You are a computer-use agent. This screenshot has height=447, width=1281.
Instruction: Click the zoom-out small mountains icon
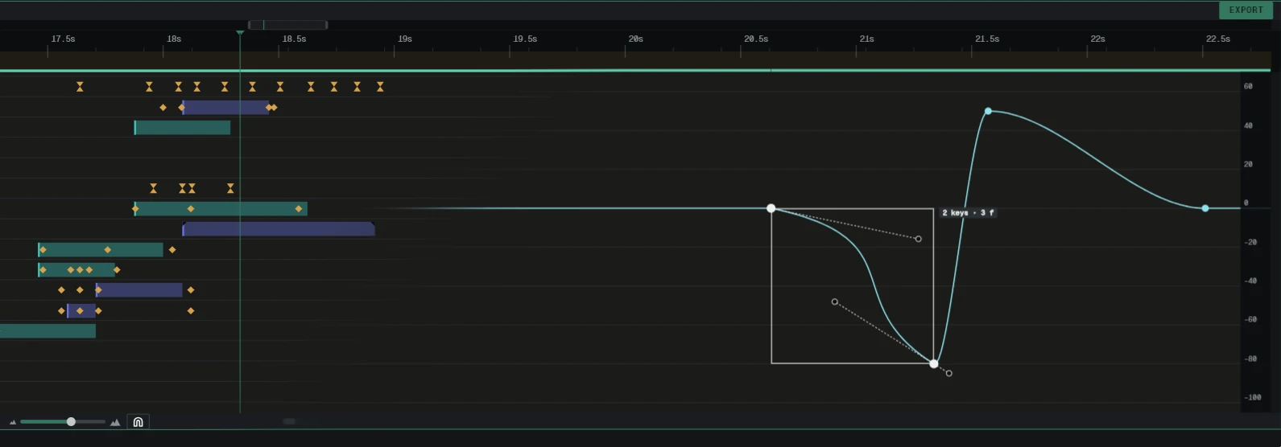(13, 422)
